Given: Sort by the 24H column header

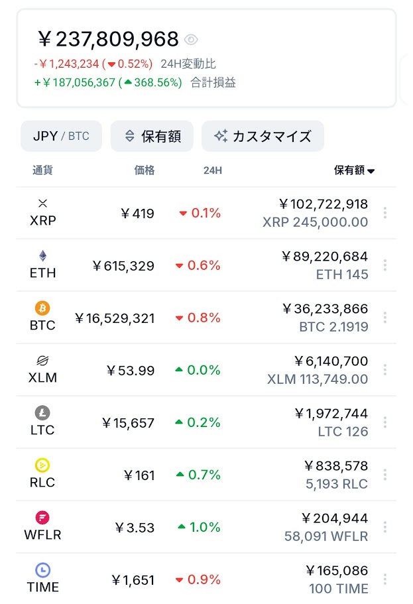Looking at the screenshot, I should 212,170.
